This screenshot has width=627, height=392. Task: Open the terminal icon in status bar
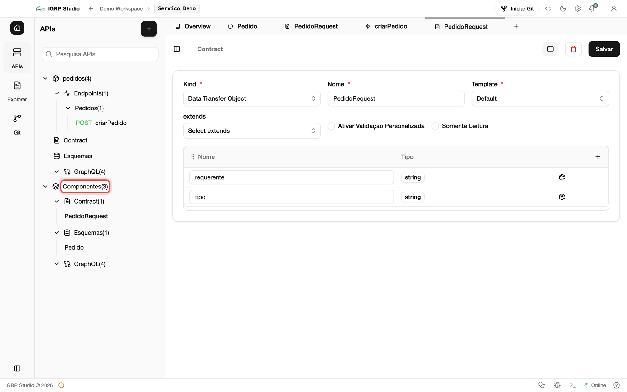point(573,385)
